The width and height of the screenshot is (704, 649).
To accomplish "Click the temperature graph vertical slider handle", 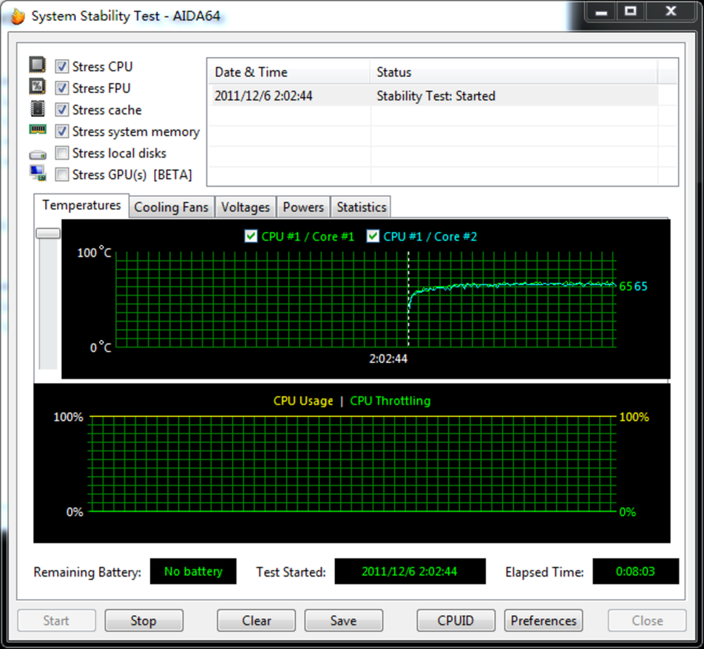I will click(x=48, y=234).
